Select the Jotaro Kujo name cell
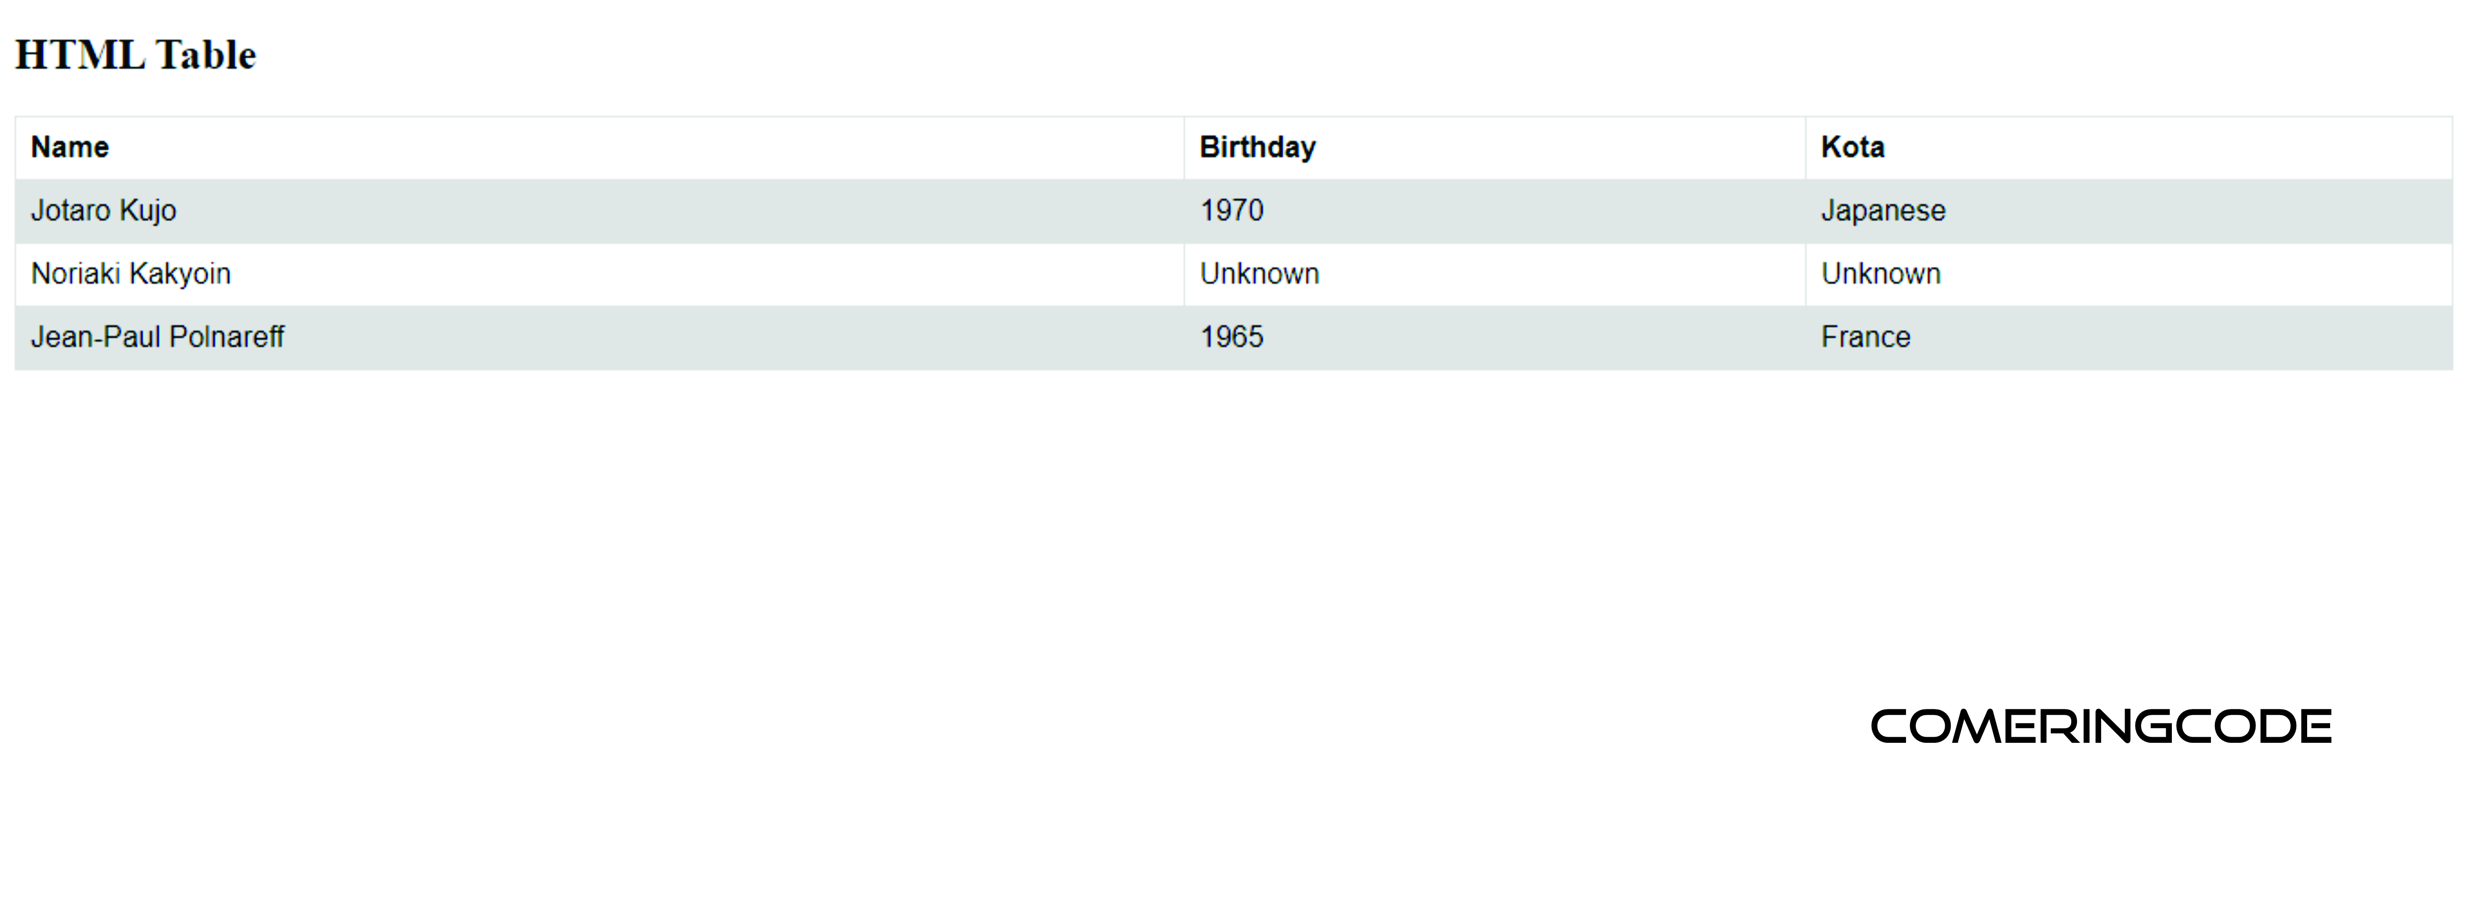2468x918 pixels. click(104, 211)
